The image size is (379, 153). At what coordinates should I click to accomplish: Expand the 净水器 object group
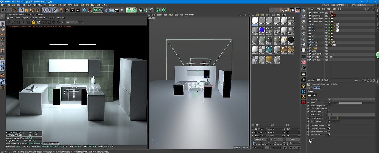[x=309, y=48]
